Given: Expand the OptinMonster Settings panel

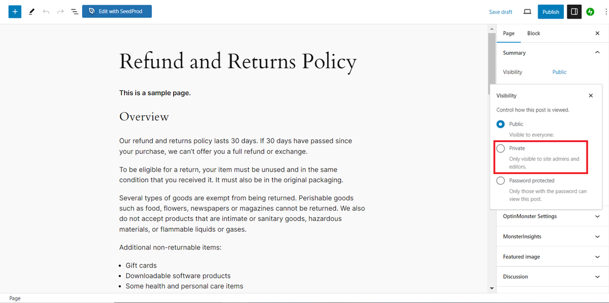Looking at the screenshot, I should 550,216.
